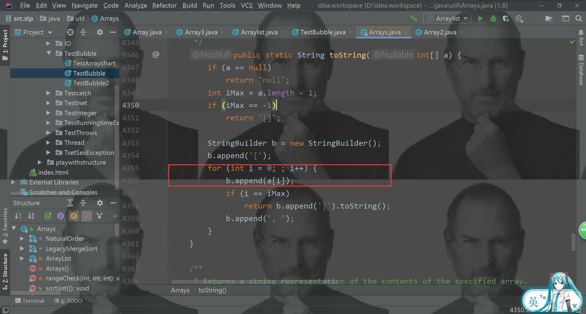
Task: Open the Favorites tool window
Action: tap(5, 226)
